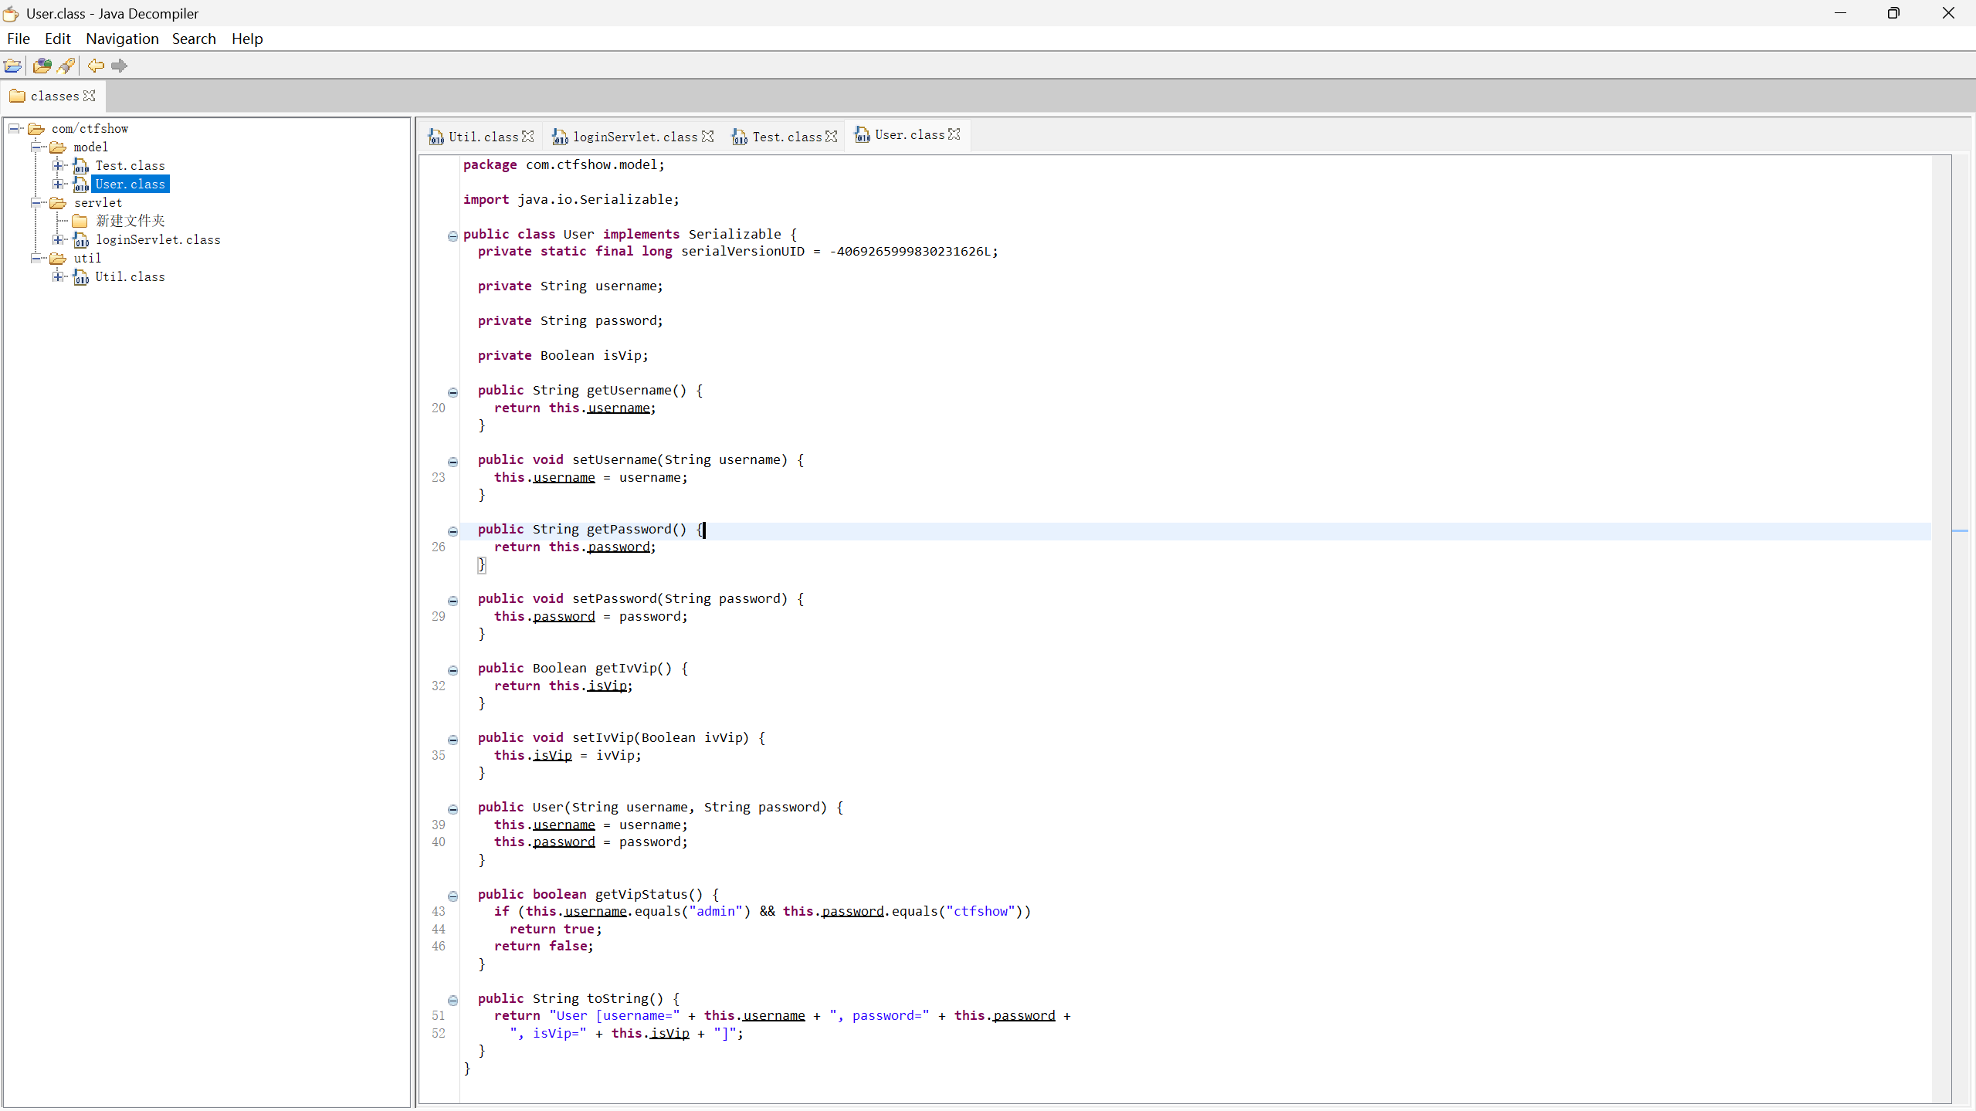This screenshot has height=1111, width=1976.
Task: Click the Open Type toolbar icon
Action: (x=42, y=66)
